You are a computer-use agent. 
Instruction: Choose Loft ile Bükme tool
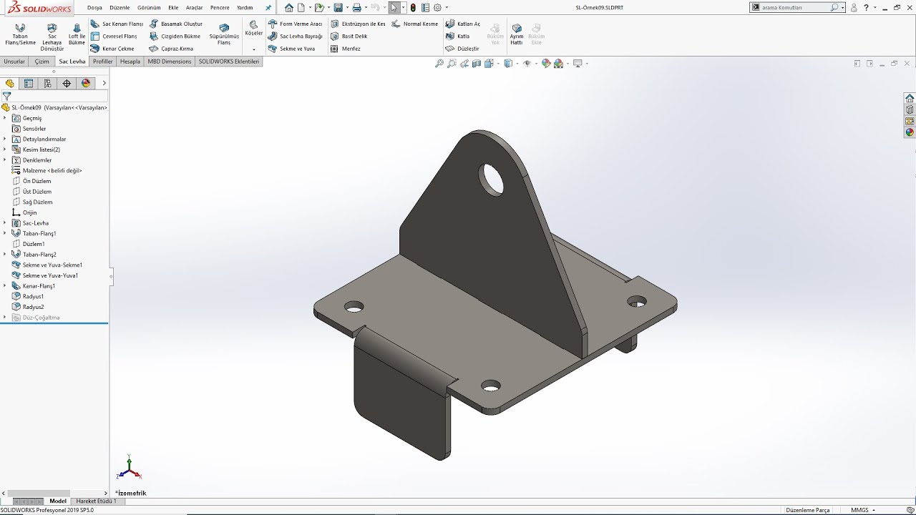(x=77, y=34)
